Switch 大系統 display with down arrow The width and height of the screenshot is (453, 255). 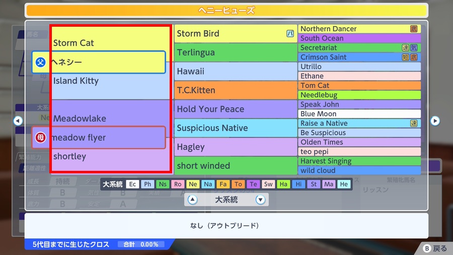(x=260, y=200)
